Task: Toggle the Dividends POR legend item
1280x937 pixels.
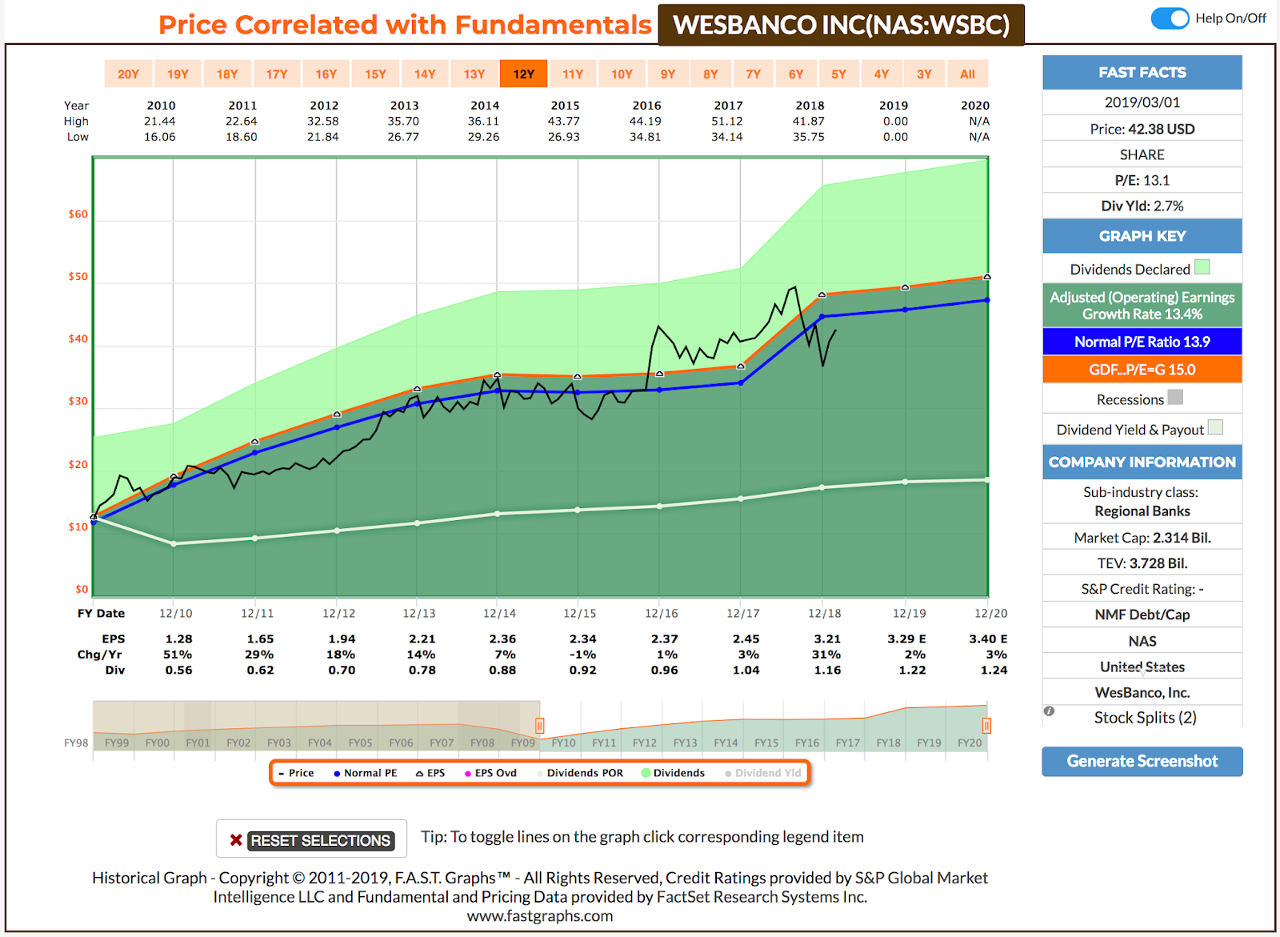Action: pos(580,773)
